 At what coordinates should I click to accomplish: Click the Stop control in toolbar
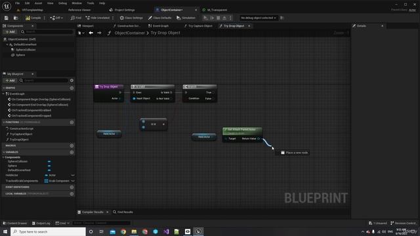[219, 18]
